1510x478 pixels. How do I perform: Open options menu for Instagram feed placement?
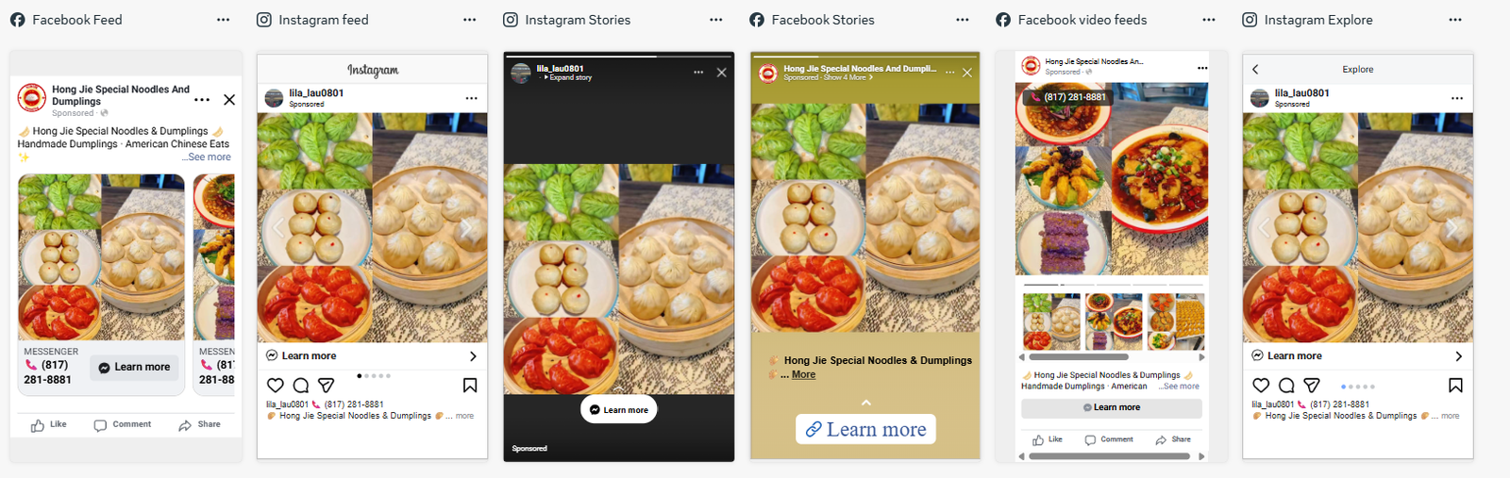point(470,20)
